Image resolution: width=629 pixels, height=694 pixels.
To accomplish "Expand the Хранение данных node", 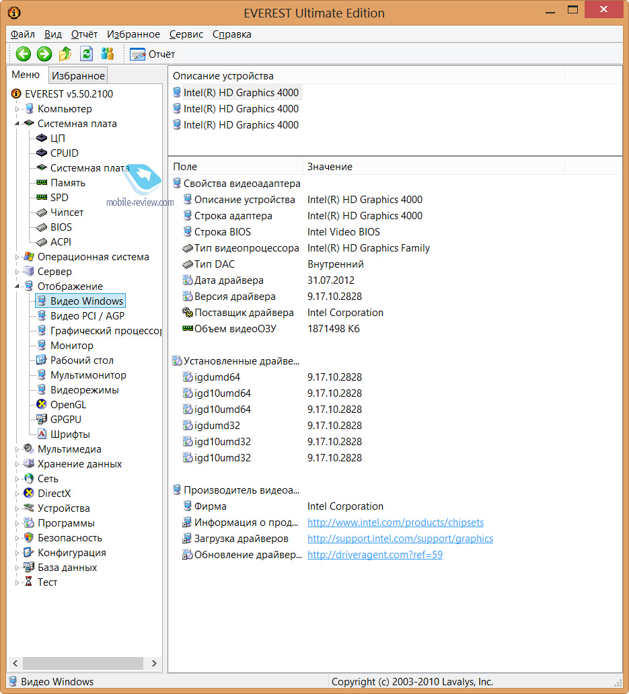I will click(x=17, y=464).
